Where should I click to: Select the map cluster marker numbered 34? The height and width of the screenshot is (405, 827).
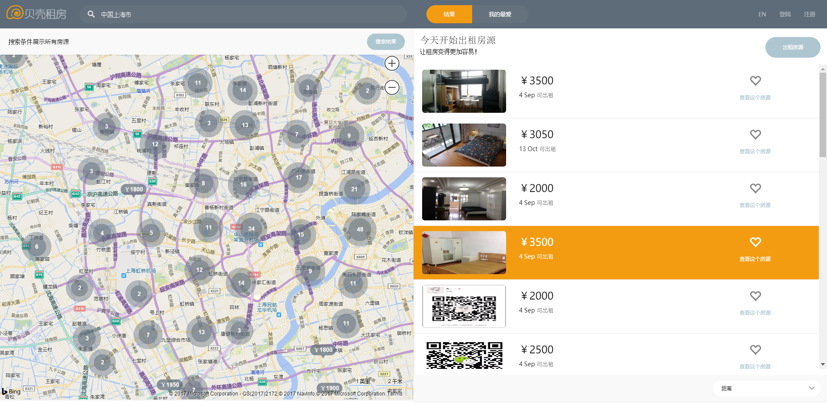(x=251, y=229)
